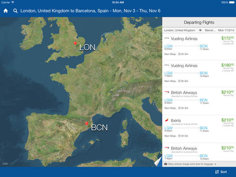Screen dimensions: 236x177
Task: Select the BCN label on the map
Action: point(99,127)
